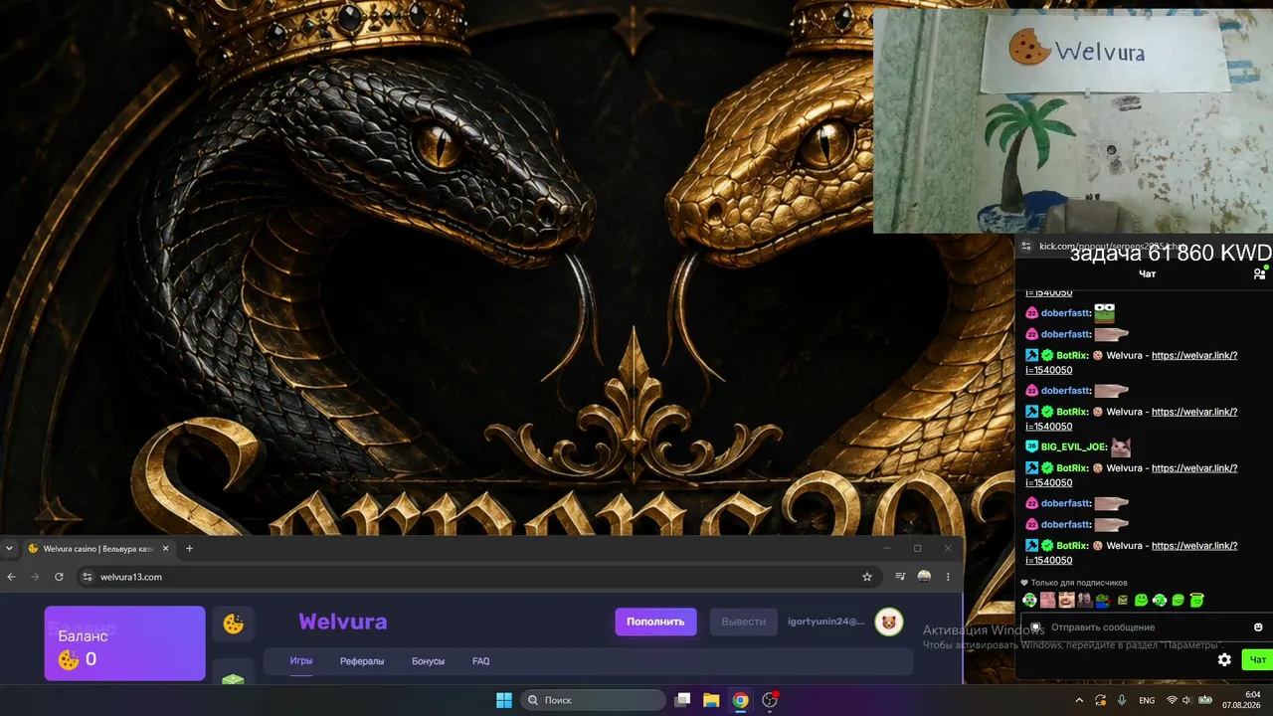Open the Игры tab on Welvura
Viewport: 1273px width, 716px height.
coord(301,661)
